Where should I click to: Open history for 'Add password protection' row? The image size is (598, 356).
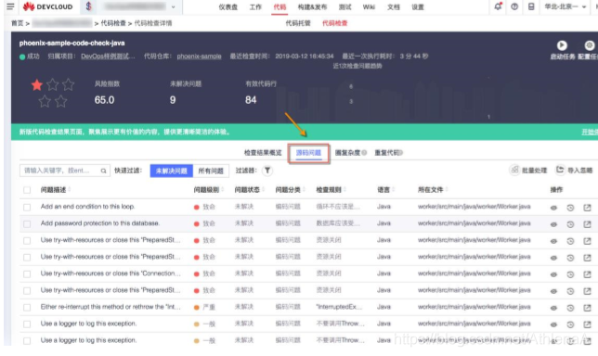tap(570, 224)
